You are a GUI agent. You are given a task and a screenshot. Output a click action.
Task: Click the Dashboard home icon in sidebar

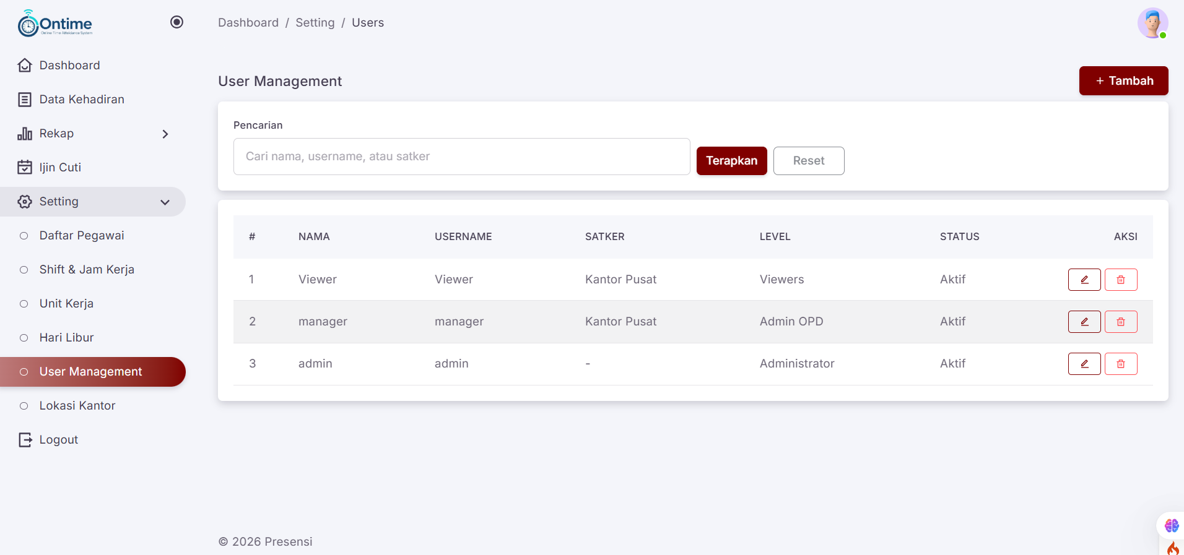click(x=25, y=66)
